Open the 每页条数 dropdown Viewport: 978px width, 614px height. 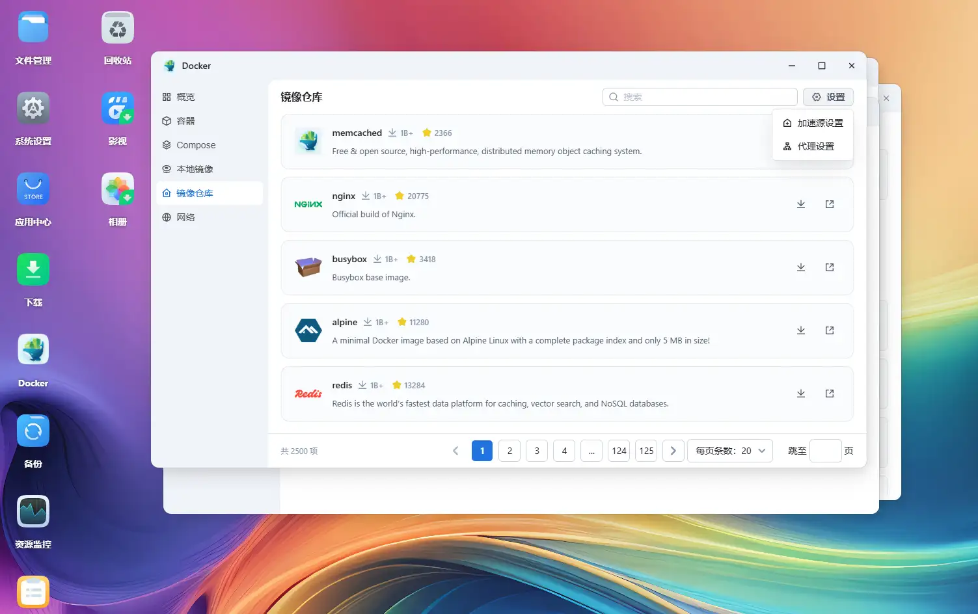[x=729, y=450]
